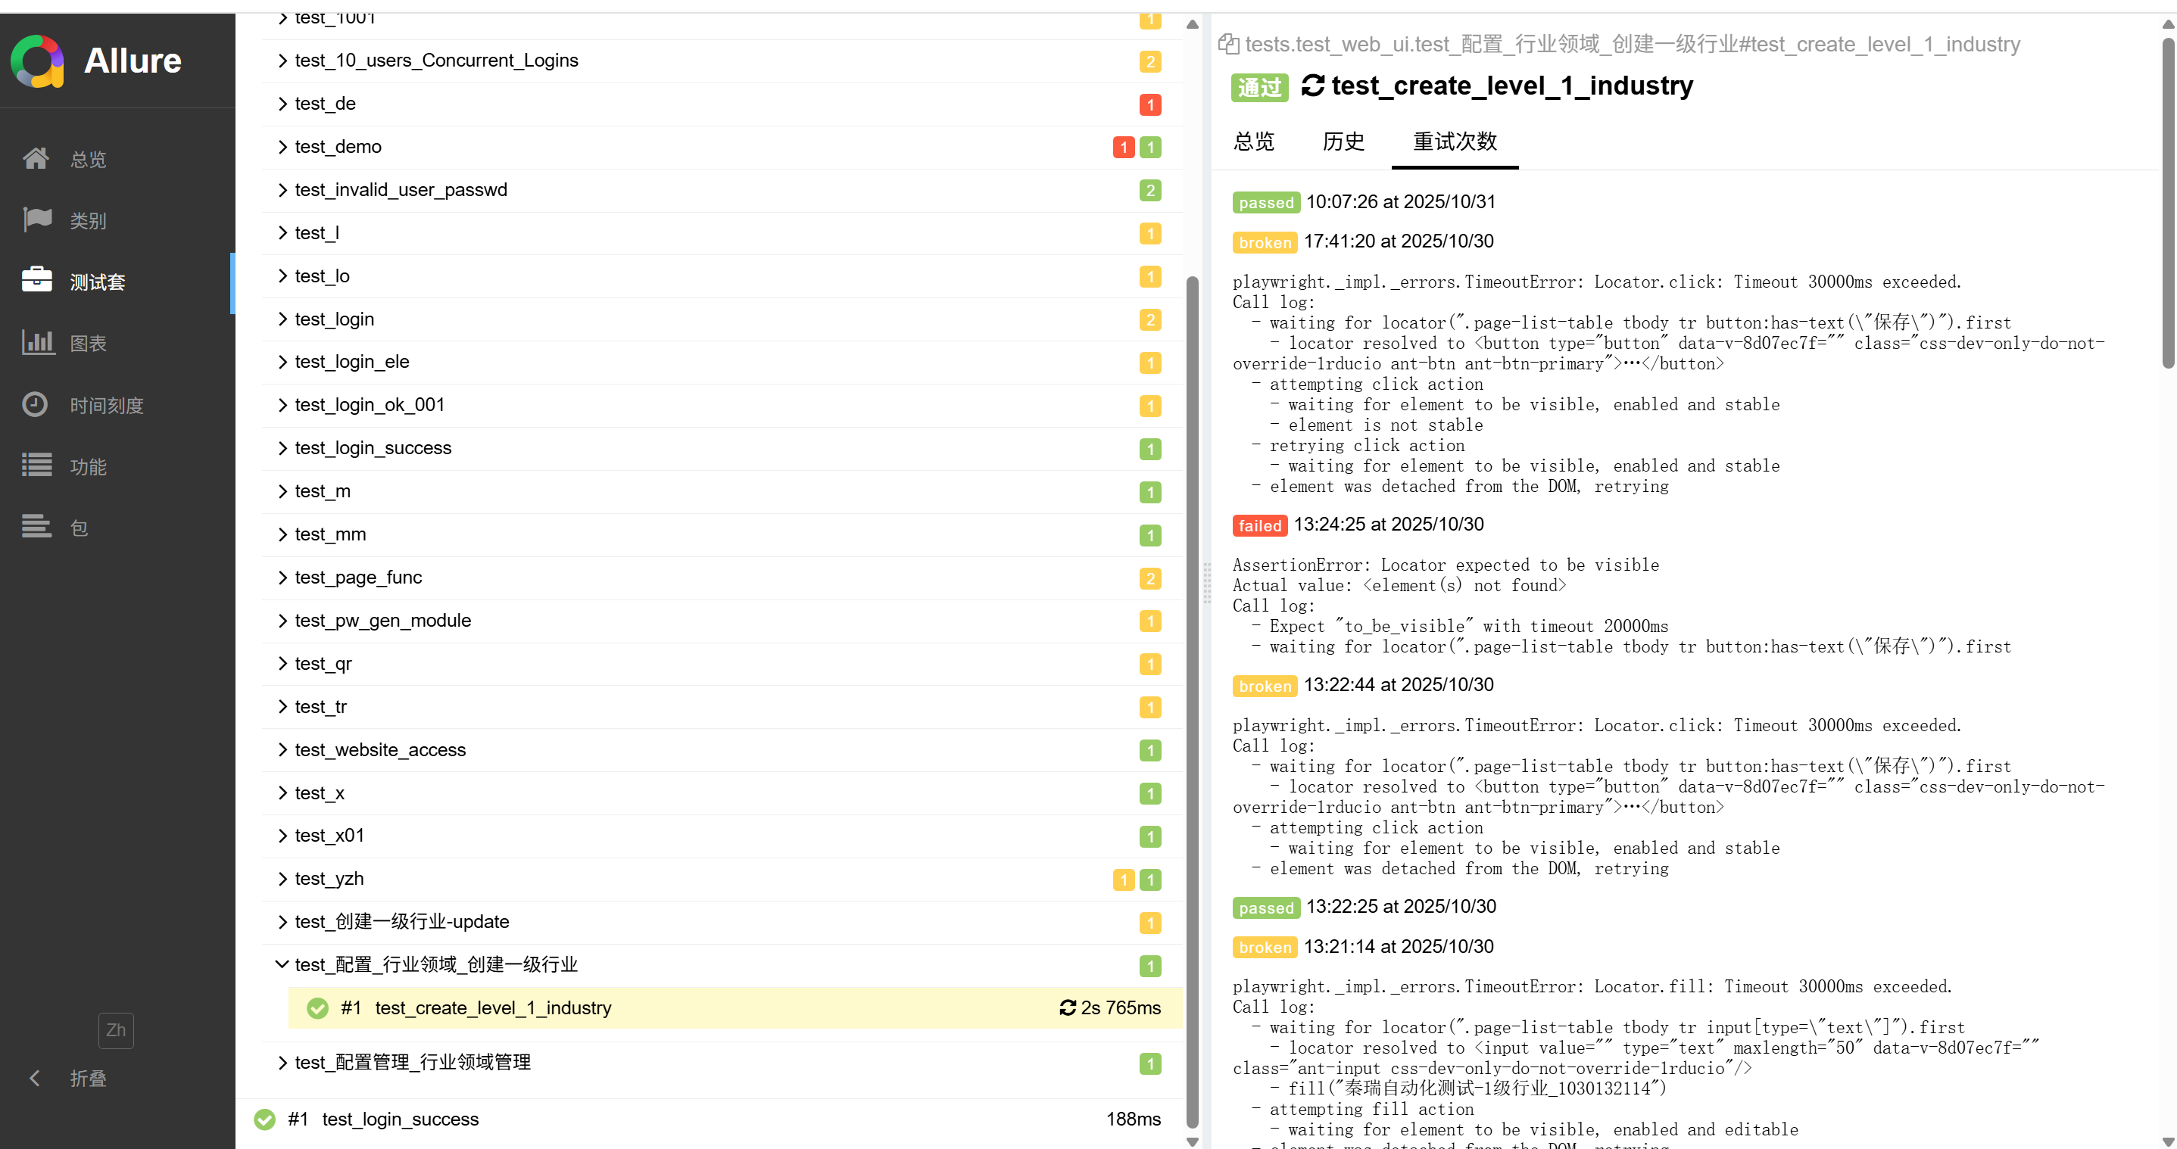Image resolution: width=2177 pixels, height=1149 pixels.
Task: Click the Allure logo icon
Action: [36, 61]
